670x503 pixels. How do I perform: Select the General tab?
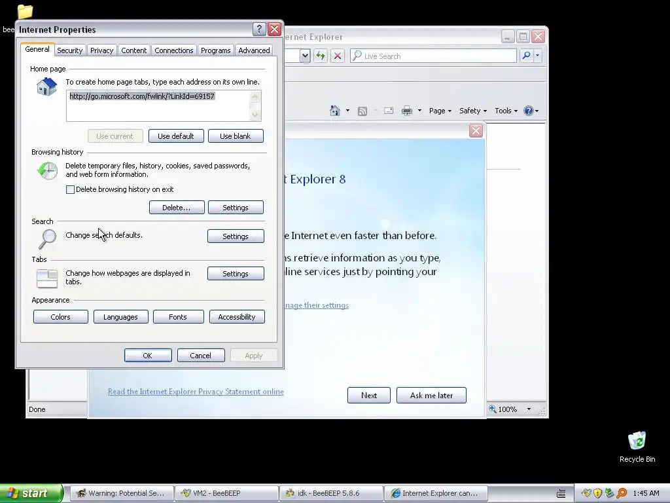pos(37,49)
